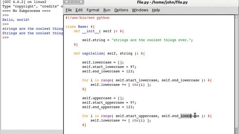Click 'Hello, world!' output in the shell window

(x=16, y=20)
